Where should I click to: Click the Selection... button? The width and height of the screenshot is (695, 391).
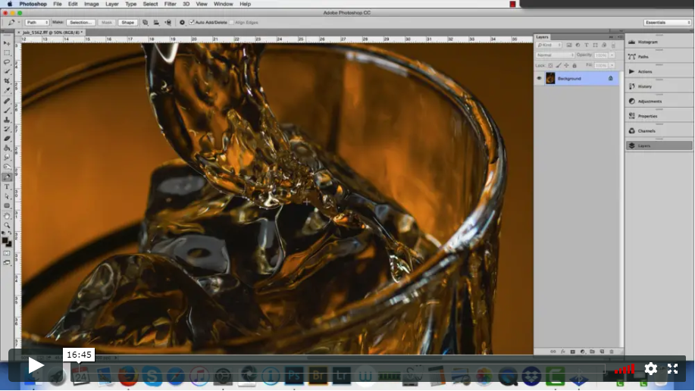click(80, 22)
